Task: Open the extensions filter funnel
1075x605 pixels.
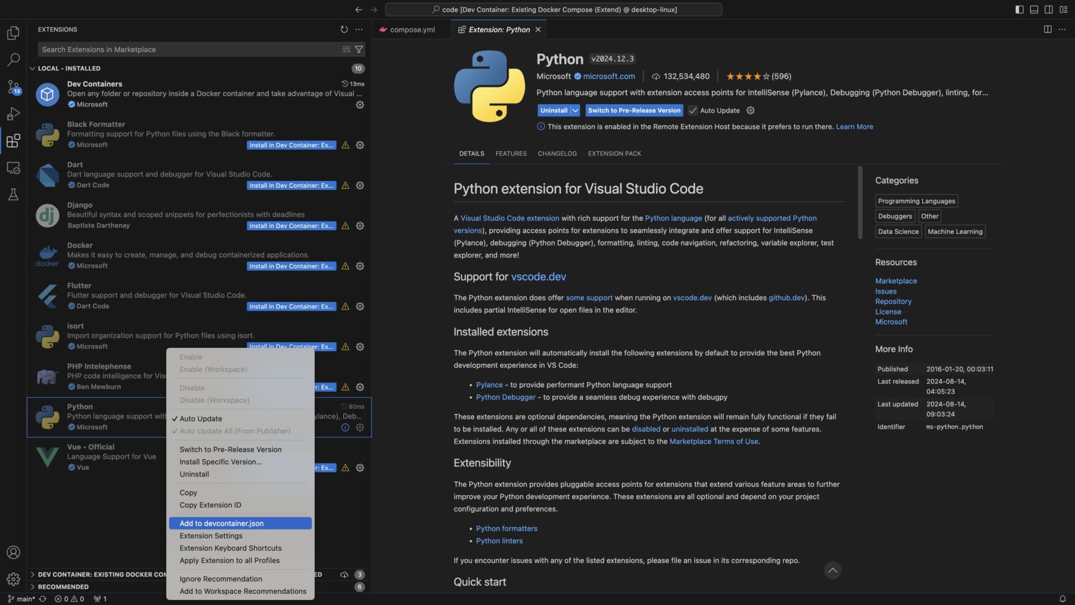Action: tap(359, 49)
